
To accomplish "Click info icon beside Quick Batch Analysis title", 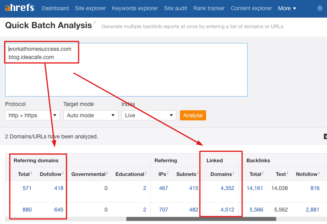I will (x=95, y=22).
